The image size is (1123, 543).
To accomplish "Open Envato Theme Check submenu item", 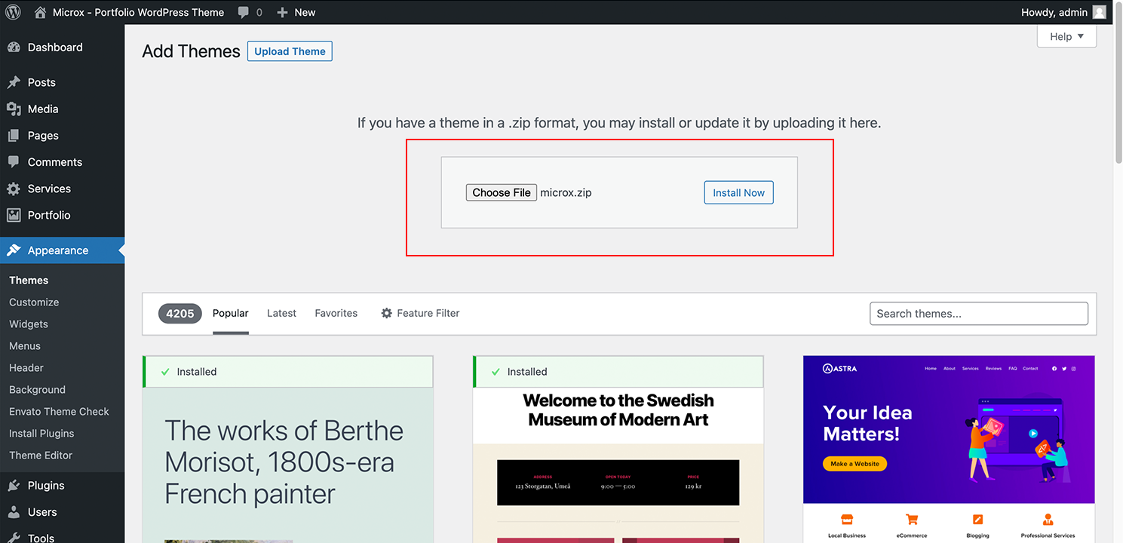I will click(x=59, y=411).
